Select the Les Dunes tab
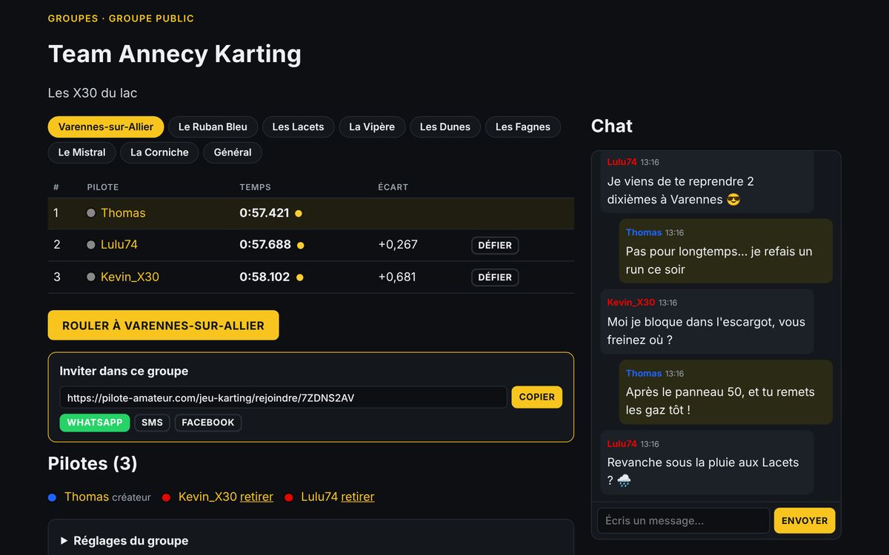 click(x=445, y=127)
